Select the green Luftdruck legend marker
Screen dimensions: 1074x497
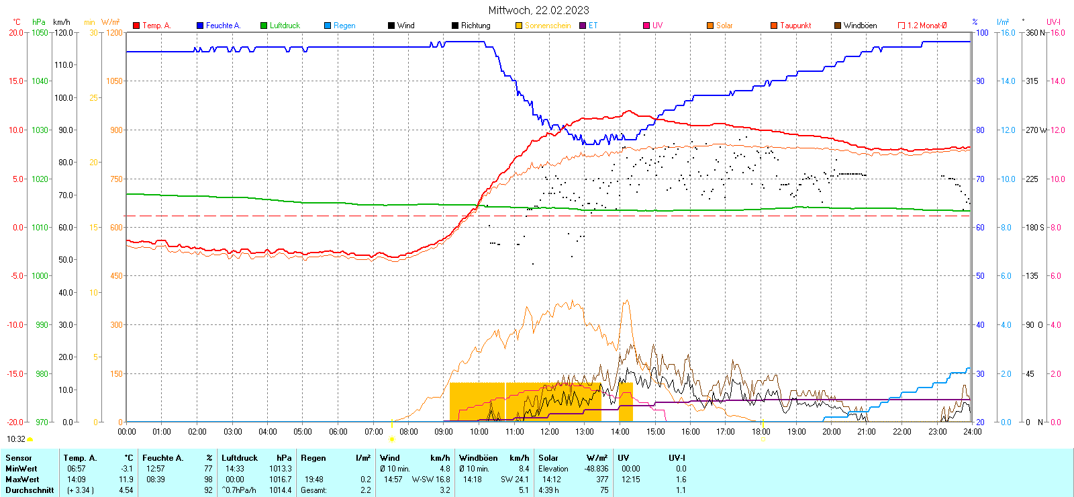(264, 26)
